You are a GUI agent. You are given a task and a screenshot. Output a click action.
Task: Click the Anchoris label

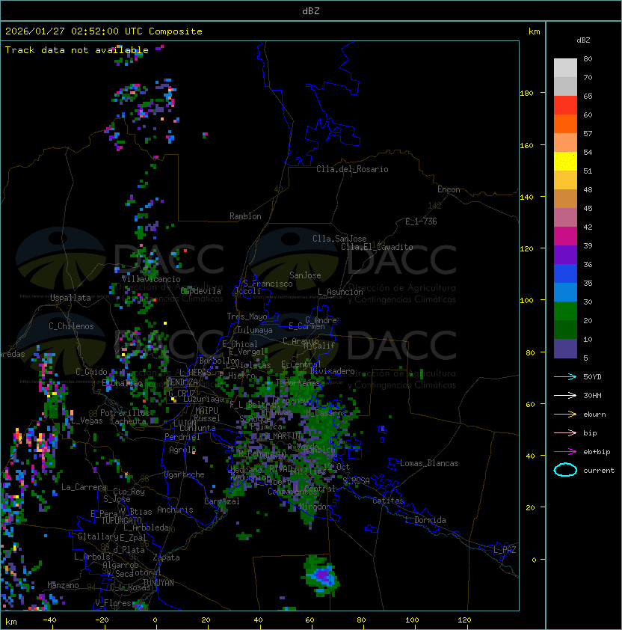pyautogui.click(x=175, y=510)
